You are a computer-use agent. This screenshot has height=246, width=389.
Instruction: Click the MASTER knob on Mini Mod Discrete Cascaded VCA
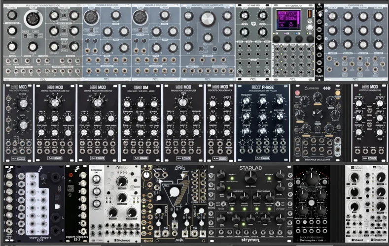[x=212, y=132]
